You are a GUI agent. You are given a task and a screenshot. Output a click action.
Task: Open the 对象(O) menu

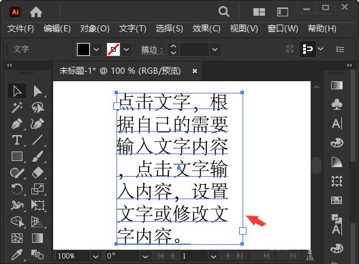95,29
